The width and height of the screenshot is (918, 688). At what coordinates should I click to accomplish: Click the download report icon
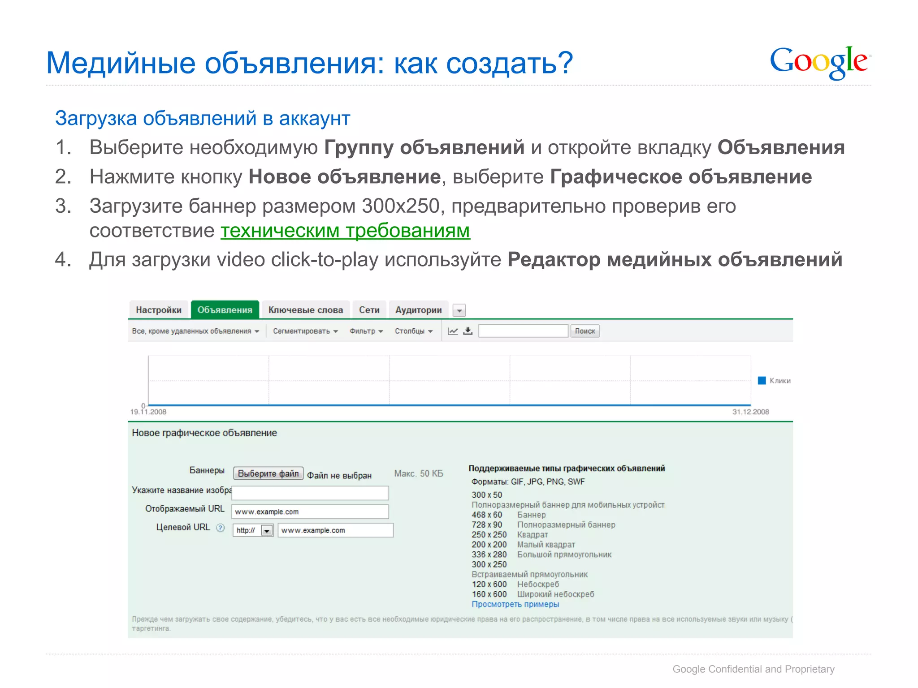coord(468,331)
